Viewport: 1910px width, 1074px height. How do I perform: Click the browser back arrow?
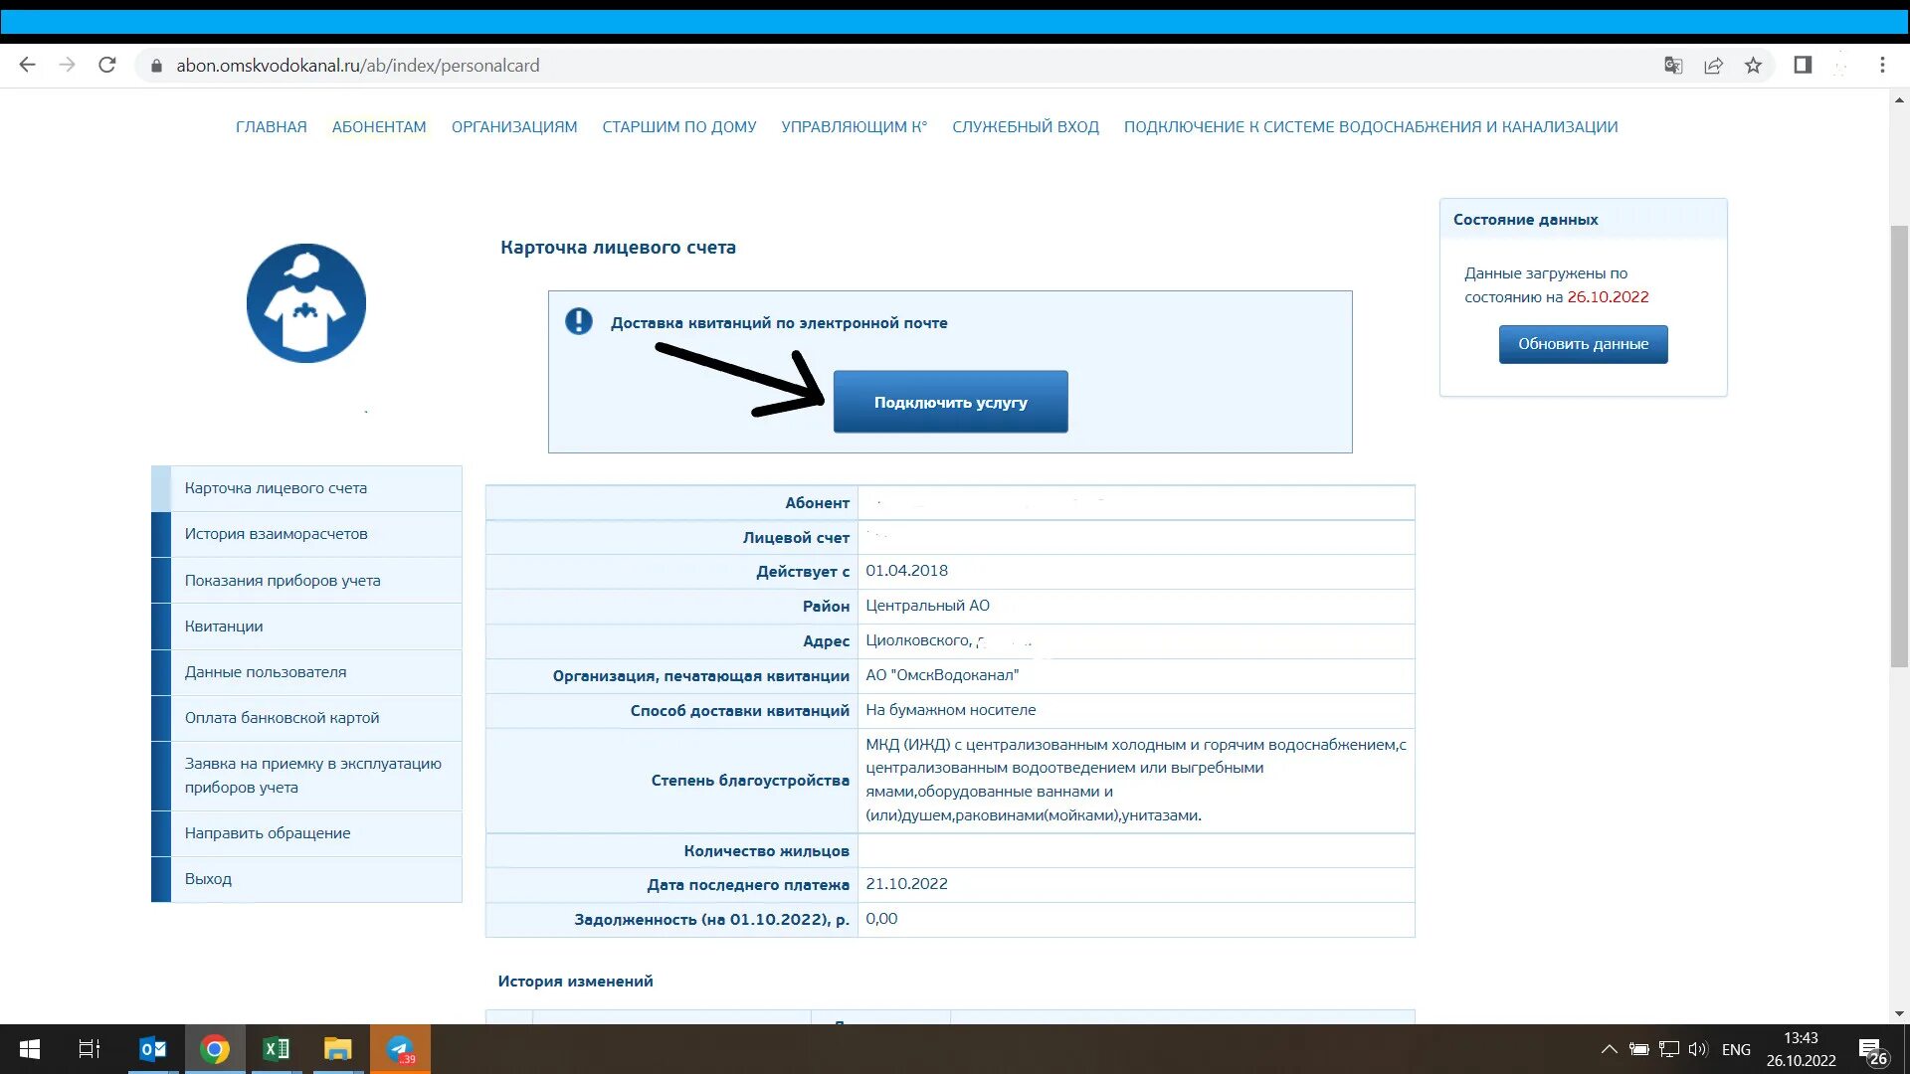tap(28, 66)
